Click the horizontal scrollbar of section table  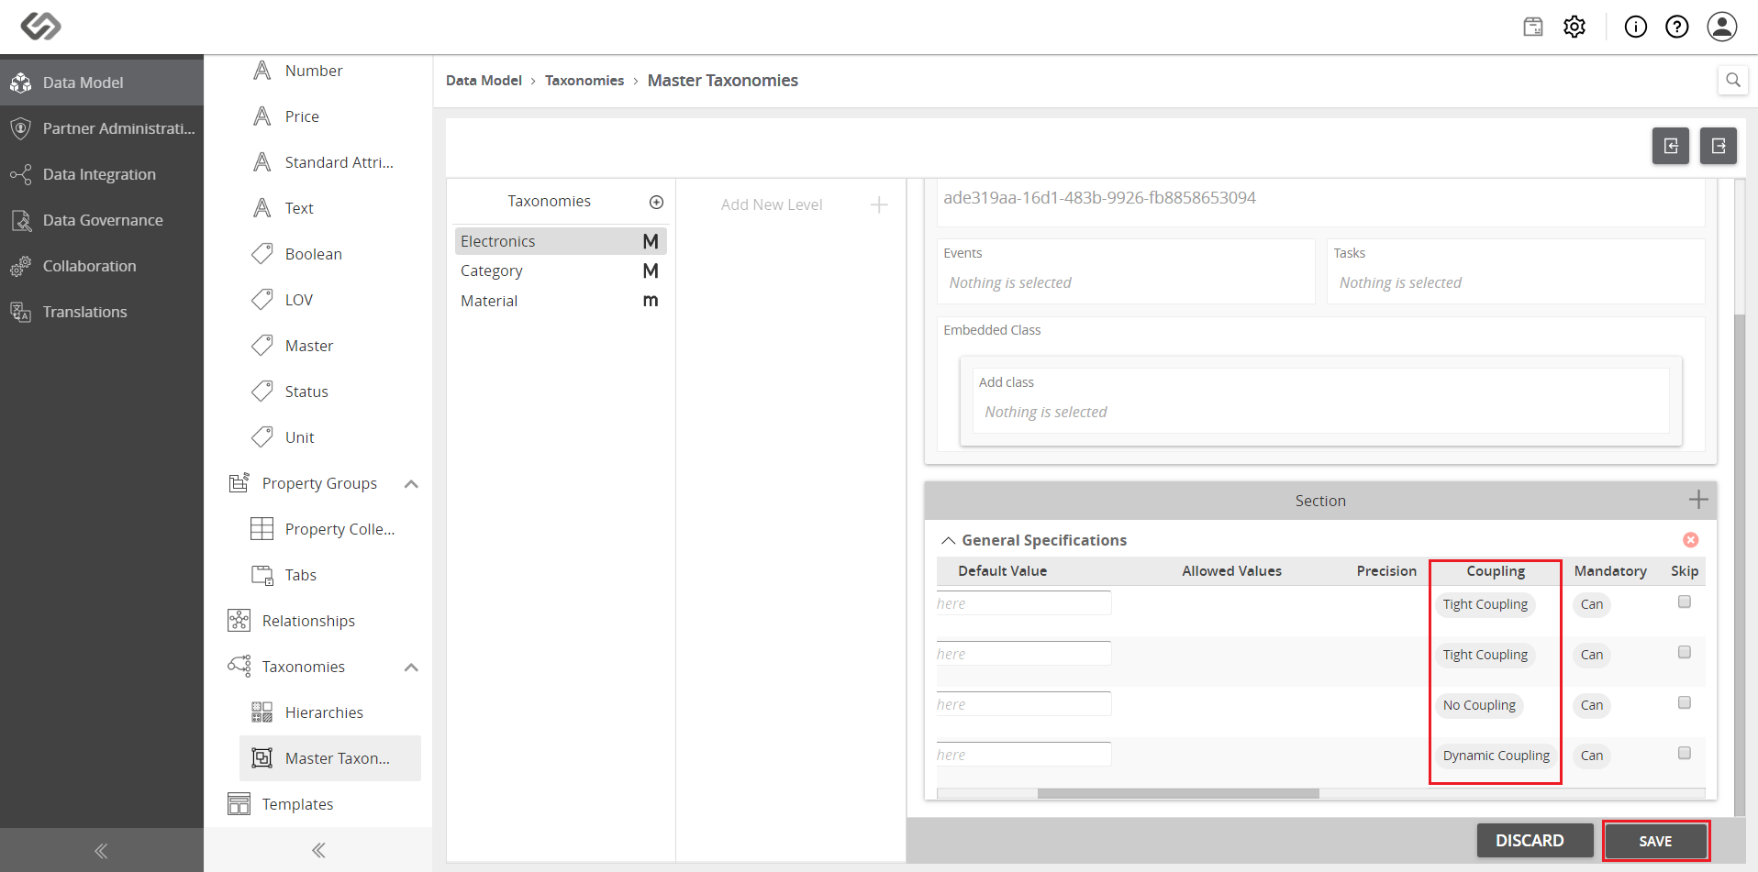(x=1178, y=793)
